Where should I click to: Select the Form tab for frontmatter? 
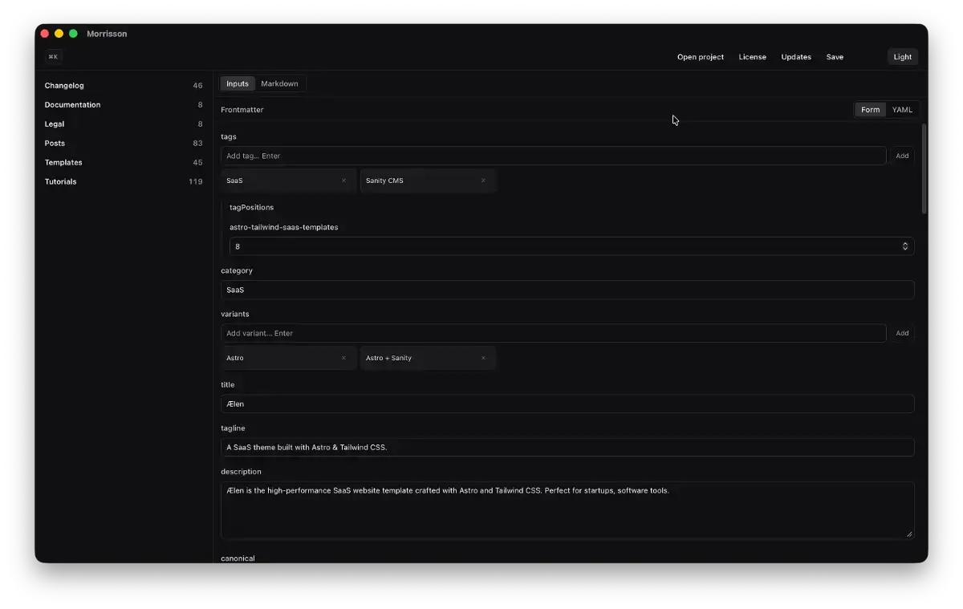tap(870, 109)
